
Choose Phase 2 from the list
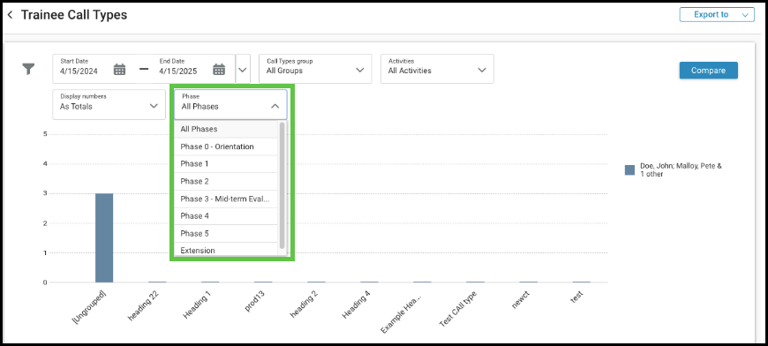coord(226,181)
